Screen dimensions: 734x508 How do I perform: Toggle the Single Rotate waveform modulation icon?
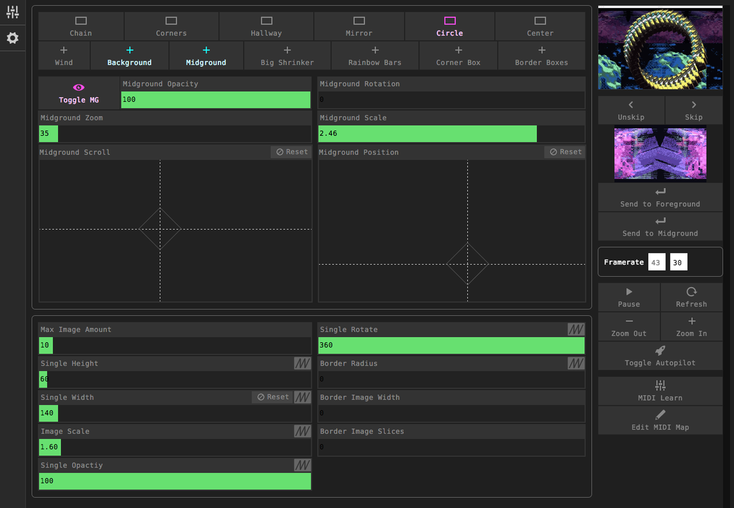(x=576, y=329)
